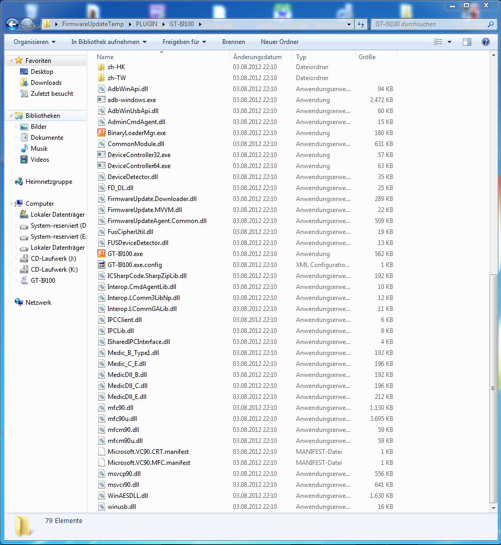Click the refresh button beside address bar
The height and width of the screenshot is (545, 501).
pos(361,24)
